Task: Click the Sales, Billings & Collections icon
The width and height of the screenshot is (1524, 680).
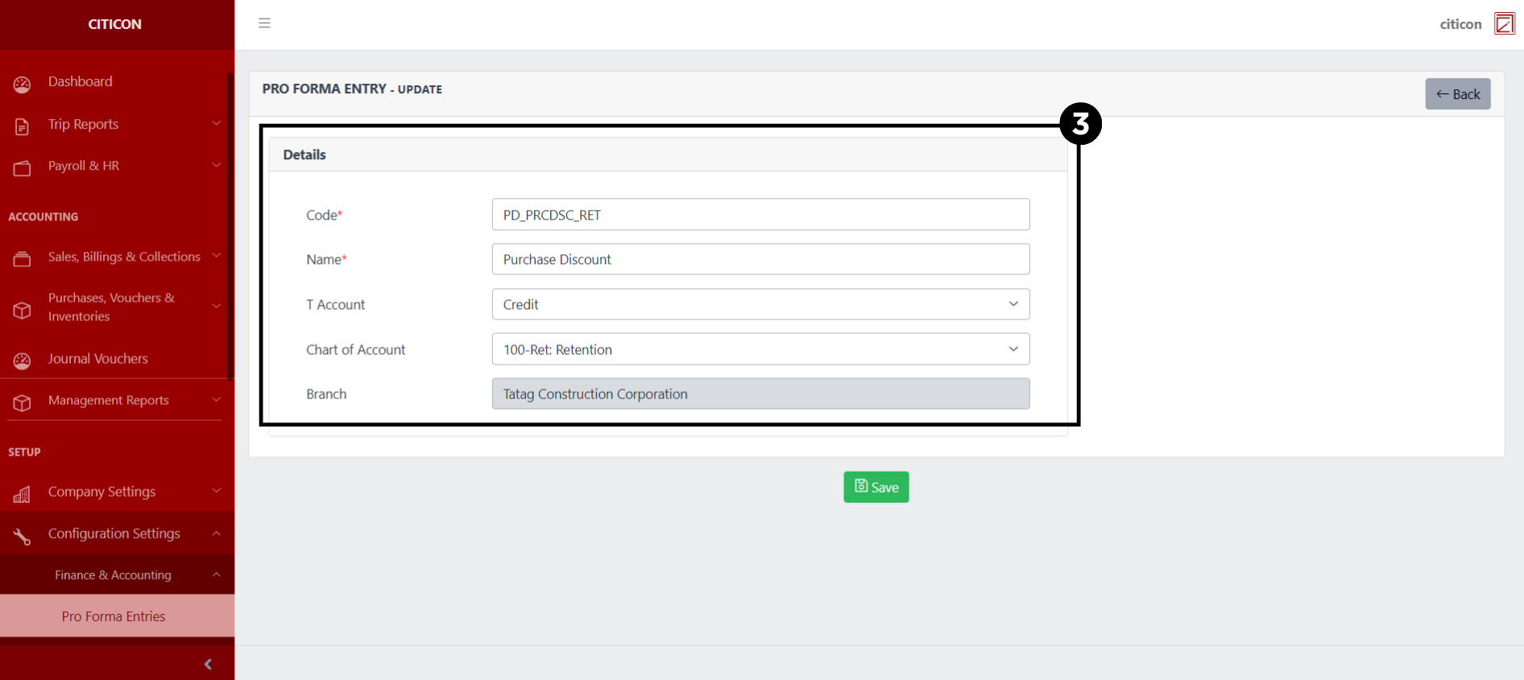Action: [x=22, y=258]
